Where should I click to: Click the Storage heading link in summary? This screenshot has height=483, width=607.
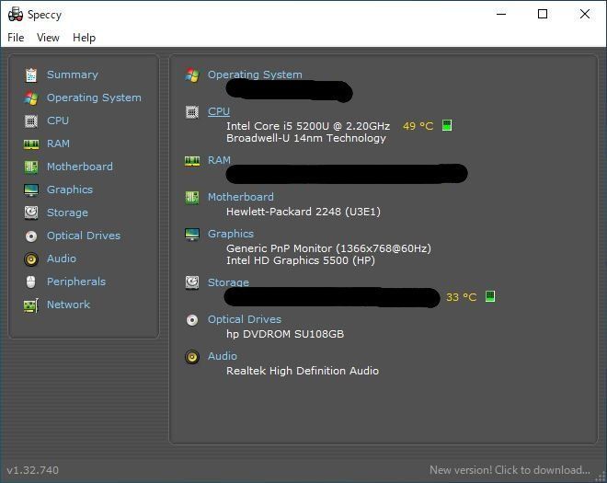click(x=228, y=282)
